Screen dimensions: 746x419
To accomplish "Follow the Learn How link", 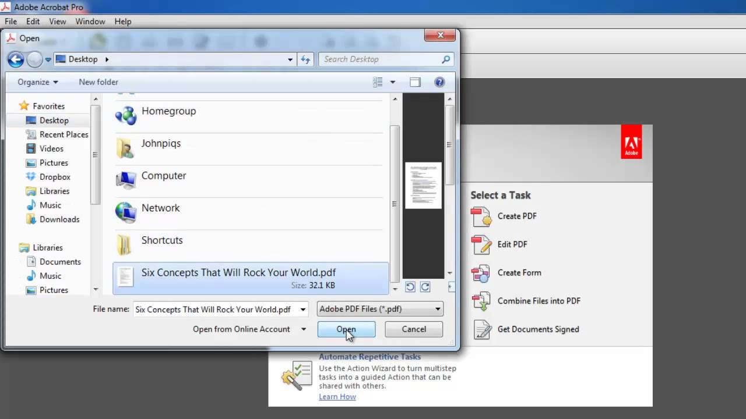I will click(x=337, y=397).
